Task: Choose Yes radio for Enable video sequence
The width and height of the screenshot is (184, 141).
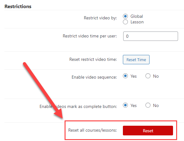Action: [125, 76]
